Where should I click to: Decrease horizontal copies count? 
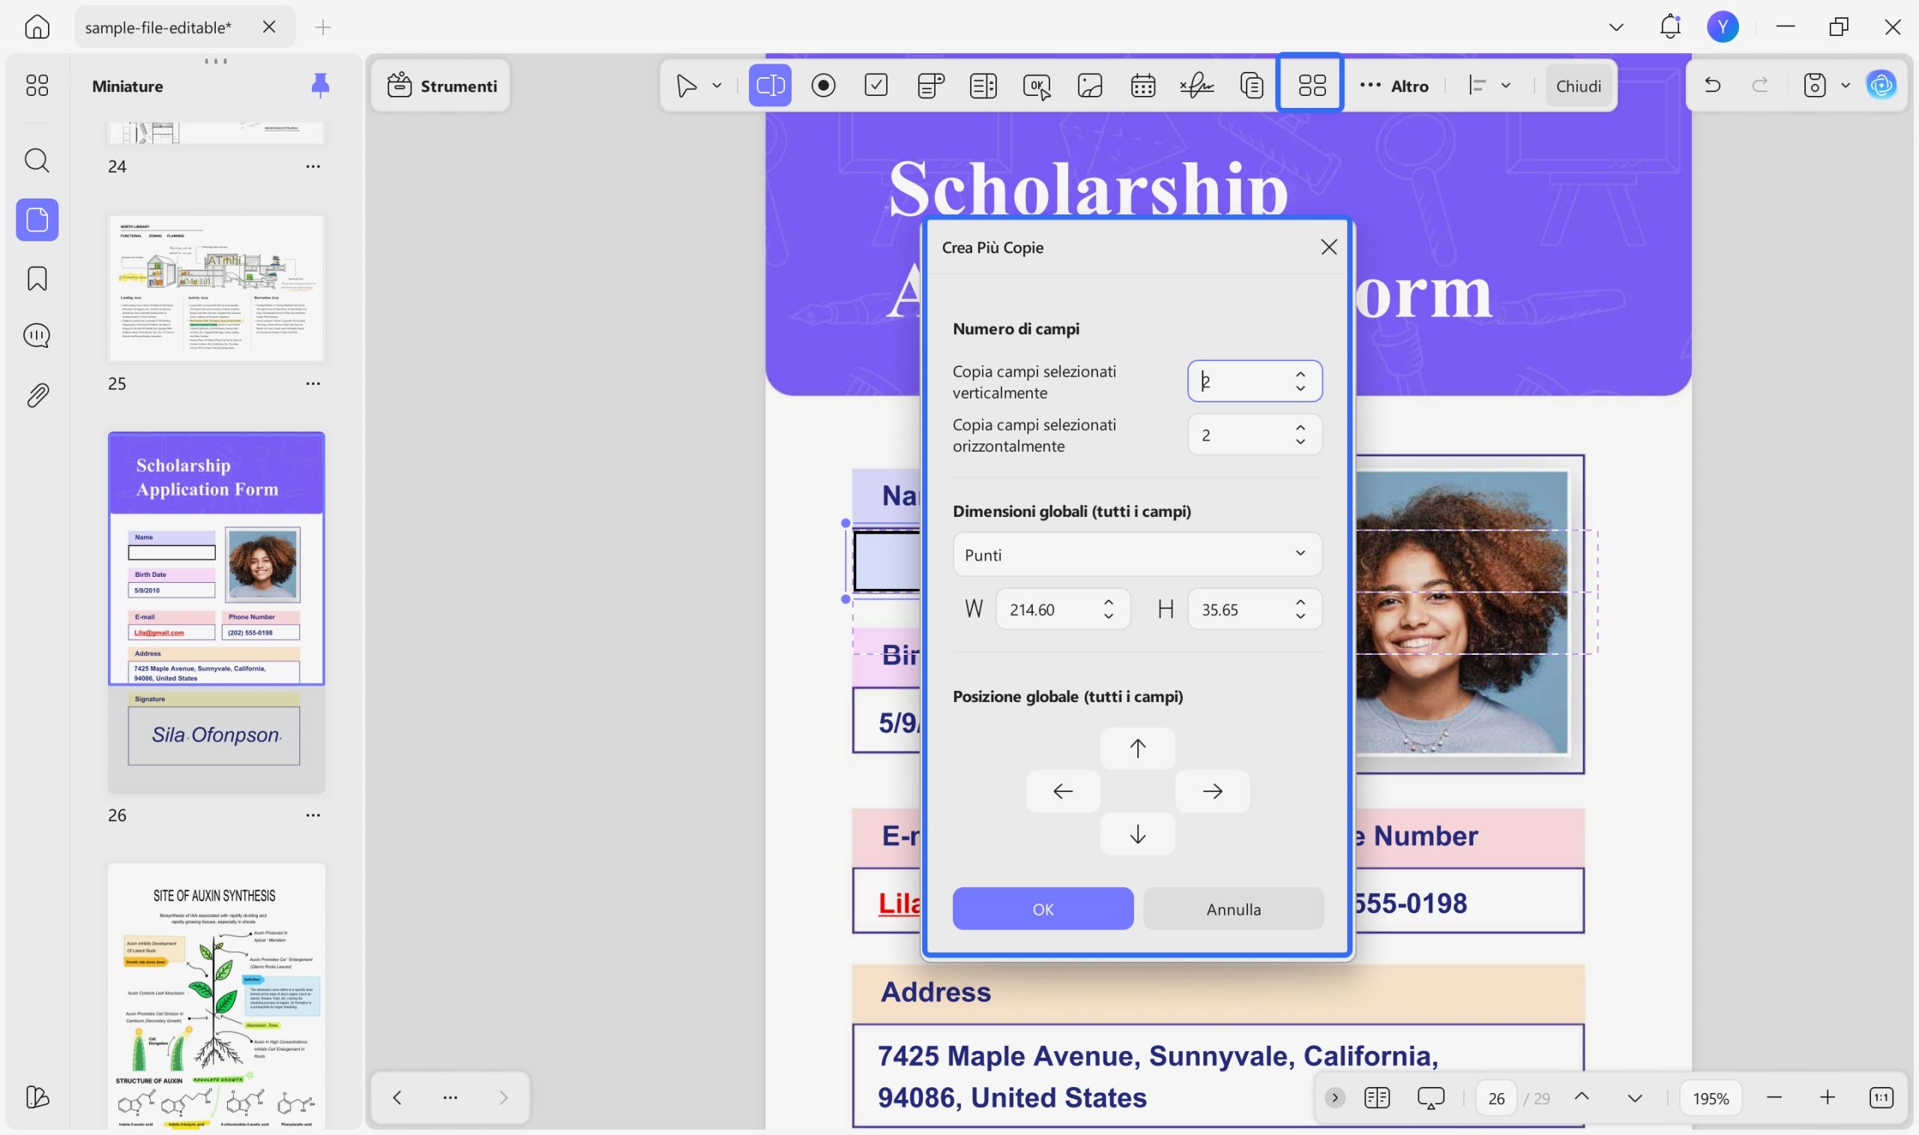(x=1300, y=441)
